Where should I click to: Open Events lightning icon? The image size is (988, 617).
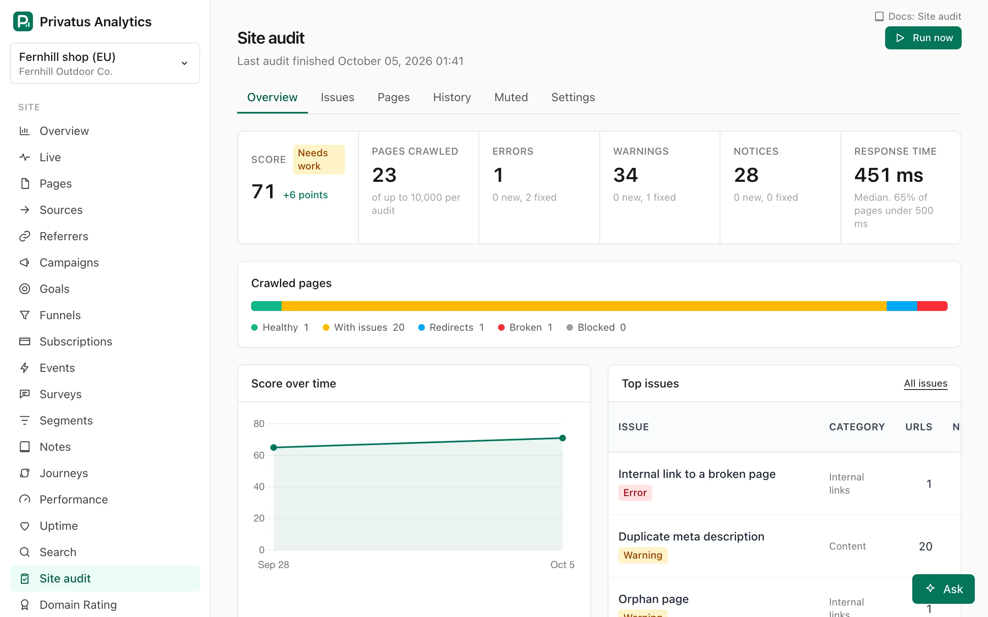point(25,368)
